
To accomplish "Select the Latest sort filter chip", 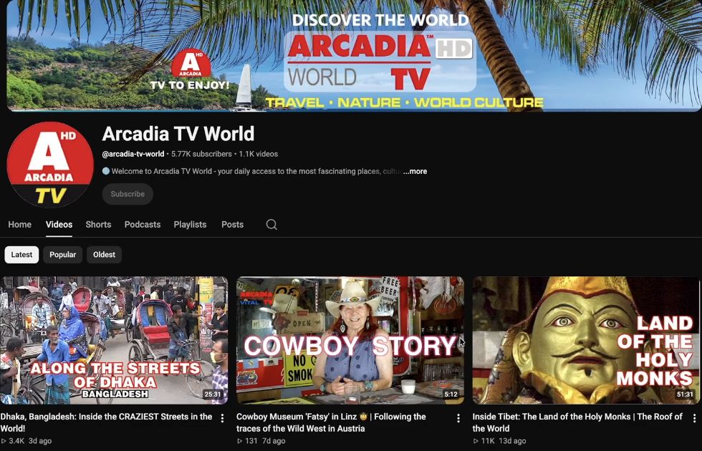I will point(21,255).
